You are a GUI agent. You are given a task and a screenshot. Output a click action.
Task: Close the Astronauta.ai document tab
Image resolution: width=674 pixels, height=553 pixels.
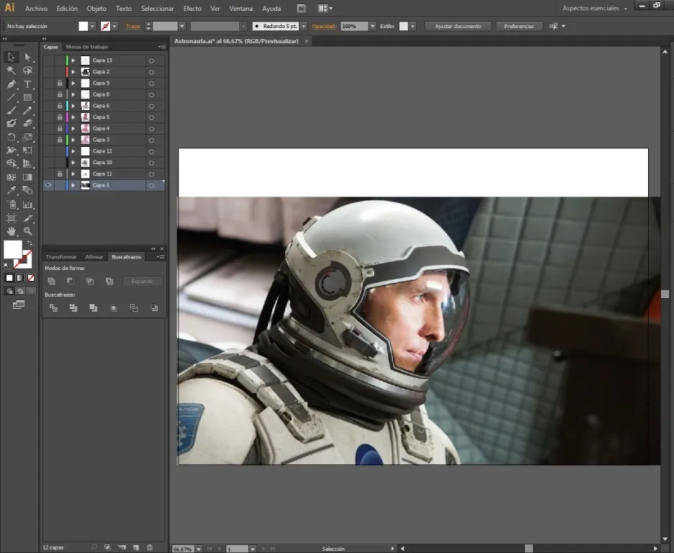[x=307, y=41]
